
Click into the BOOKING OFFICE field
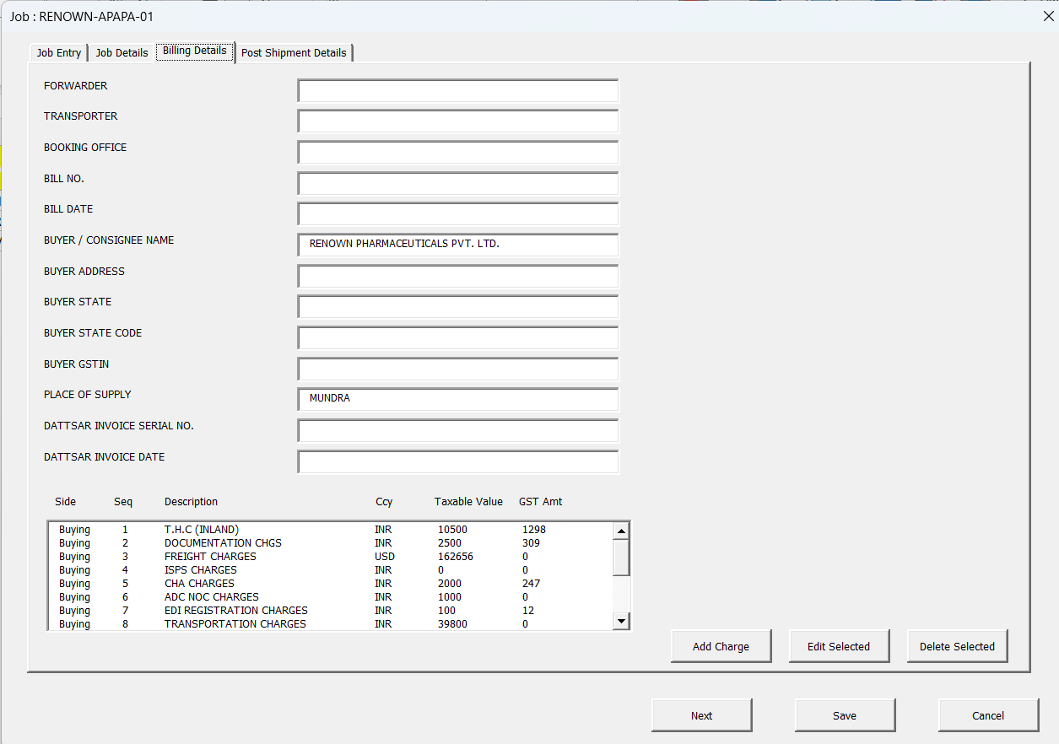coord(458,153)
